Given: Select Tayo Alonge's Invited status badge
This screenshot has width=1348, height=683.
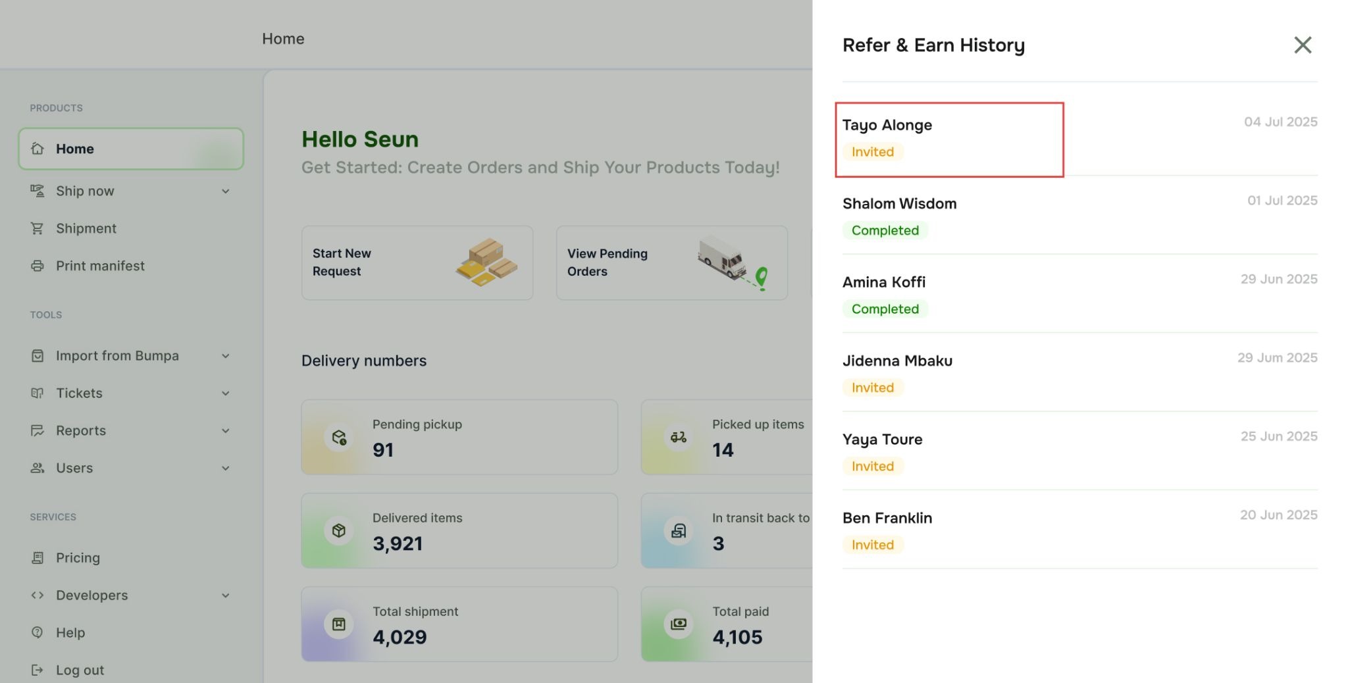Looking at the screenshot, I should coord(873,152).
